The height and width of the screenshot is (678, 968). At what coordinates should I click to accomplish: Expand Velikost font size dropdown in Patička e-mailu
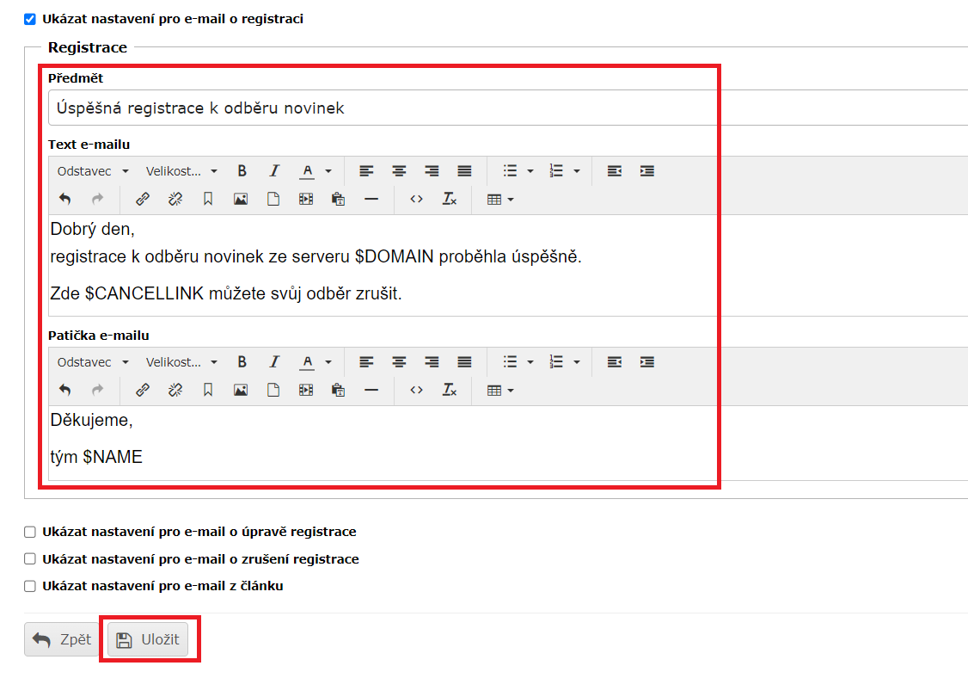pos(181,362)
